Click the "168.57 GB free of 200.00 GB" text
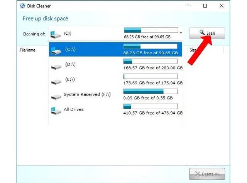The image size is (247, 183). (153, 68)
